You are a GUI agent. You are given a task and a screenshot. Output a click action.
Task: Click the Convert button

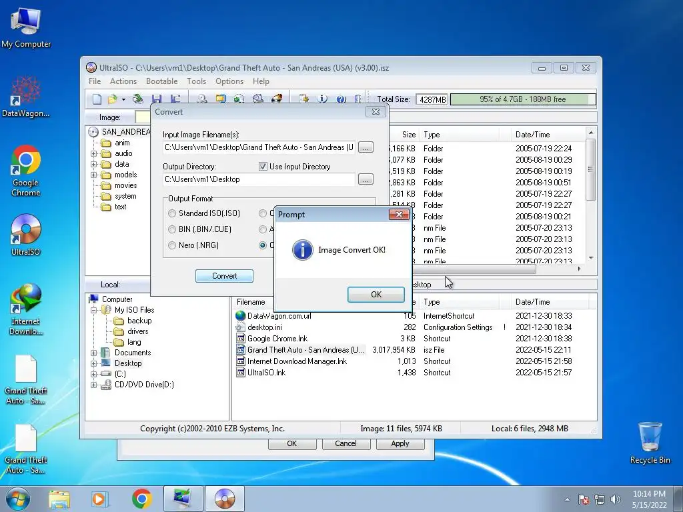224,276
